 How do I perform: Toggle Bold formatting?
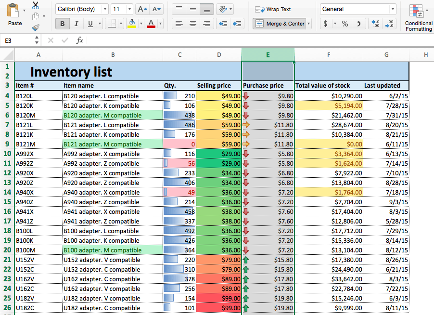[62, 24]
